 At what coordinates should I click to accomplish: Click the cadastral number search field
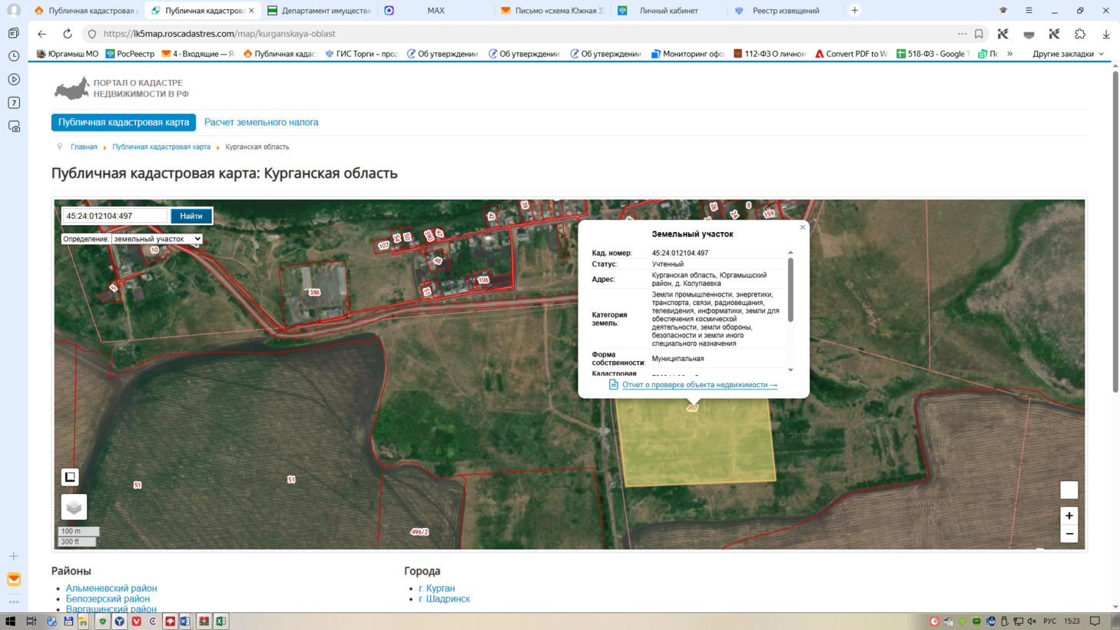pyautogui.click(x=114, y=216)
